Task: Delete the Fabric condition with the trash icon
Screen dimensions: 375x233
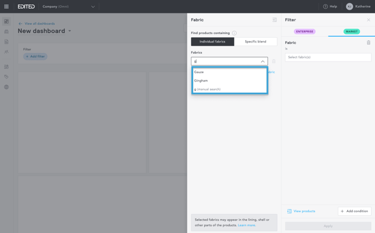Action: point(368,42)
